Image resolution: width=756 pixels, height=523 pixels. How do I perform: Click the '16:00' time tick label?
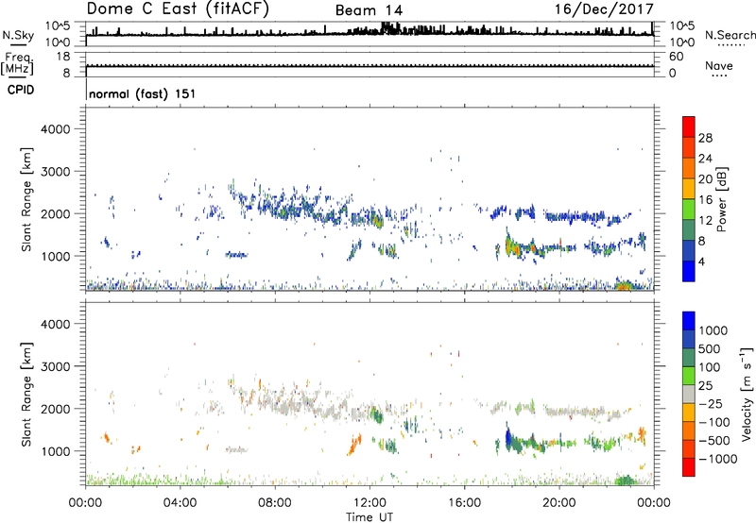(464, 503)
